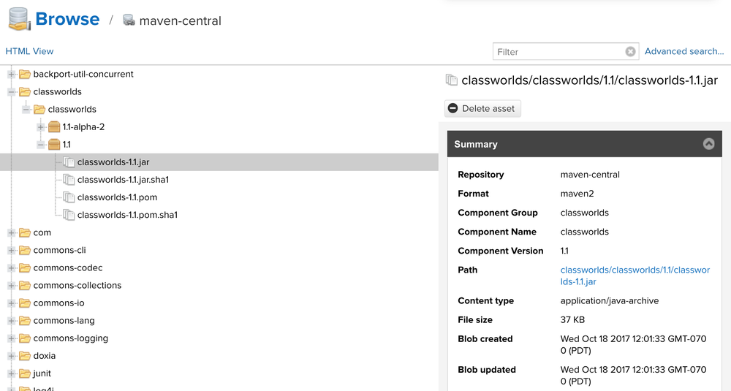This screenshot has width=731, height=391.
Task: Click the commons-lang folder icon
Action: click(25, 321)
